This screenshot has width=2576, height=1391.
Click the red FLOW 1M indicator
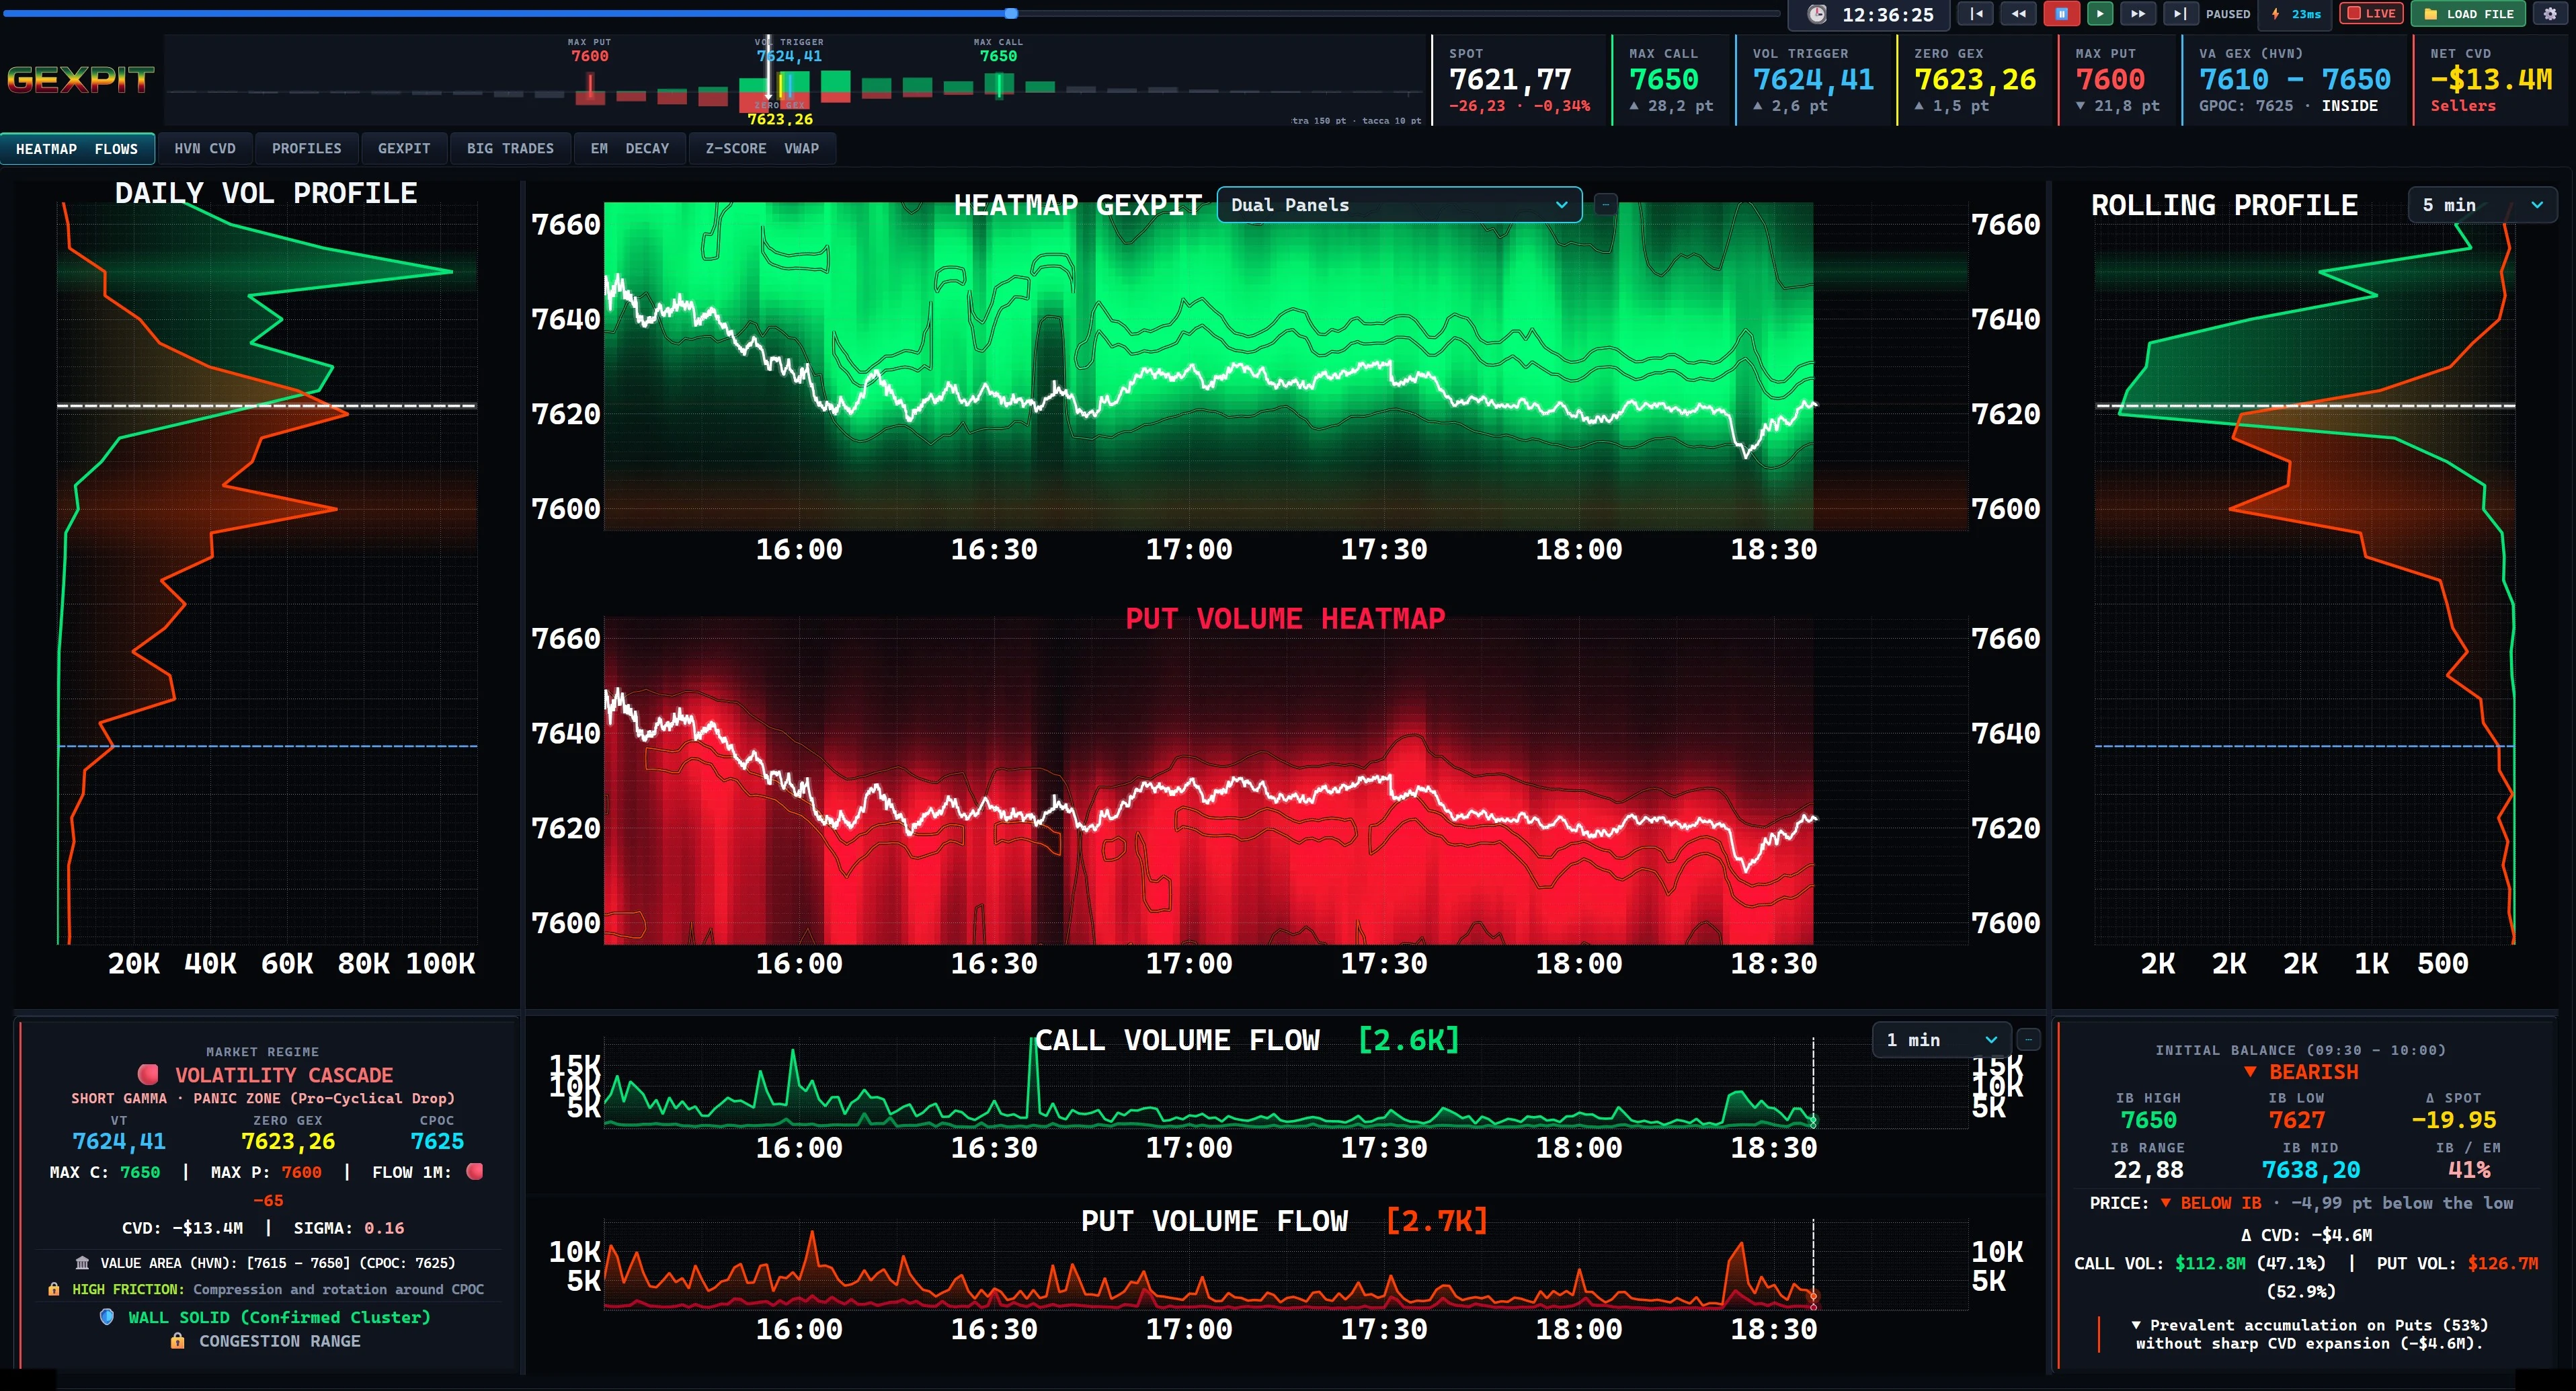(x=475, y=1171)
